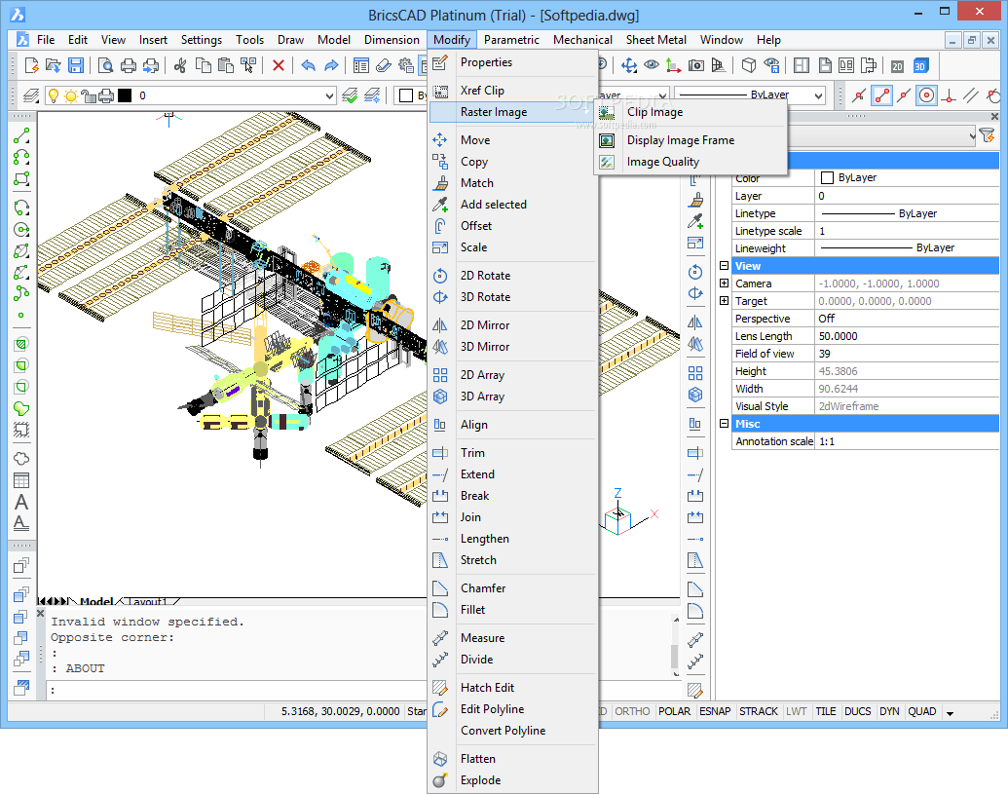Open the Sheet Metal menu
The height and width of the screenshot is (794, 1008).
click(655, 40)
